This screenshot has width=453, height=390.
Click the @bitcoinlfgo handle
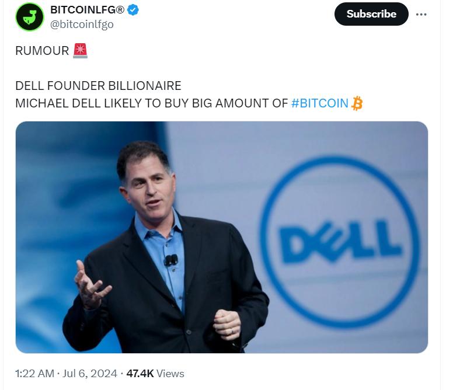(82, 25)
